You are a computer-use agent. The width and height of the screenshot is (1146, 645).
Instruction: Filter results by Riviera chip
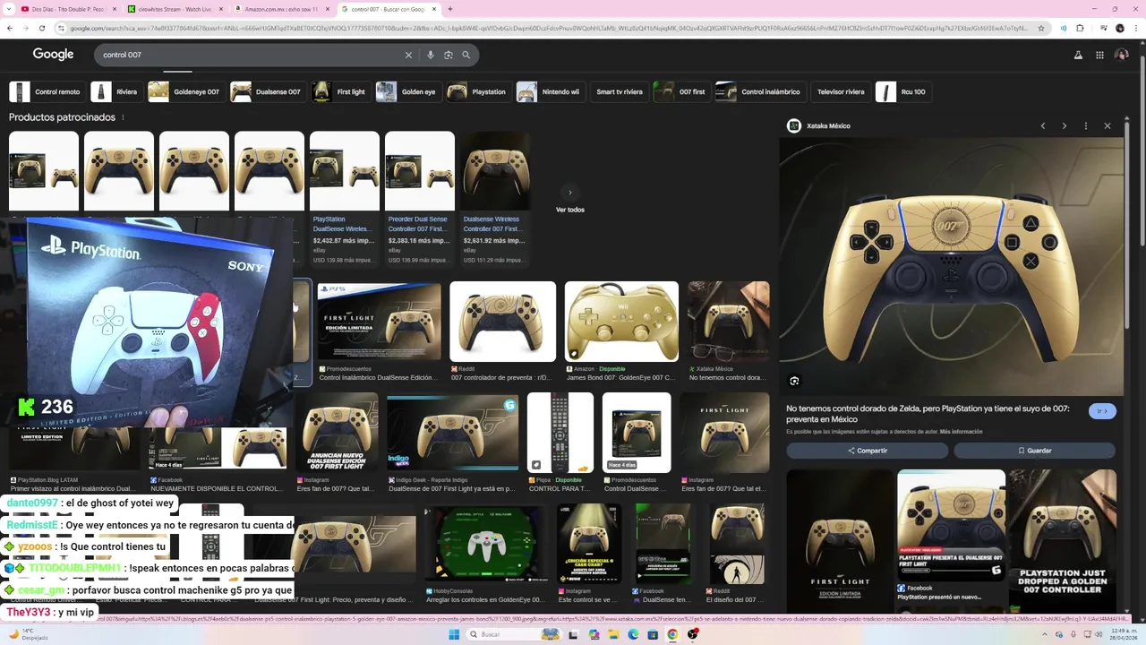pyautogui.click(x=115, y=91)
